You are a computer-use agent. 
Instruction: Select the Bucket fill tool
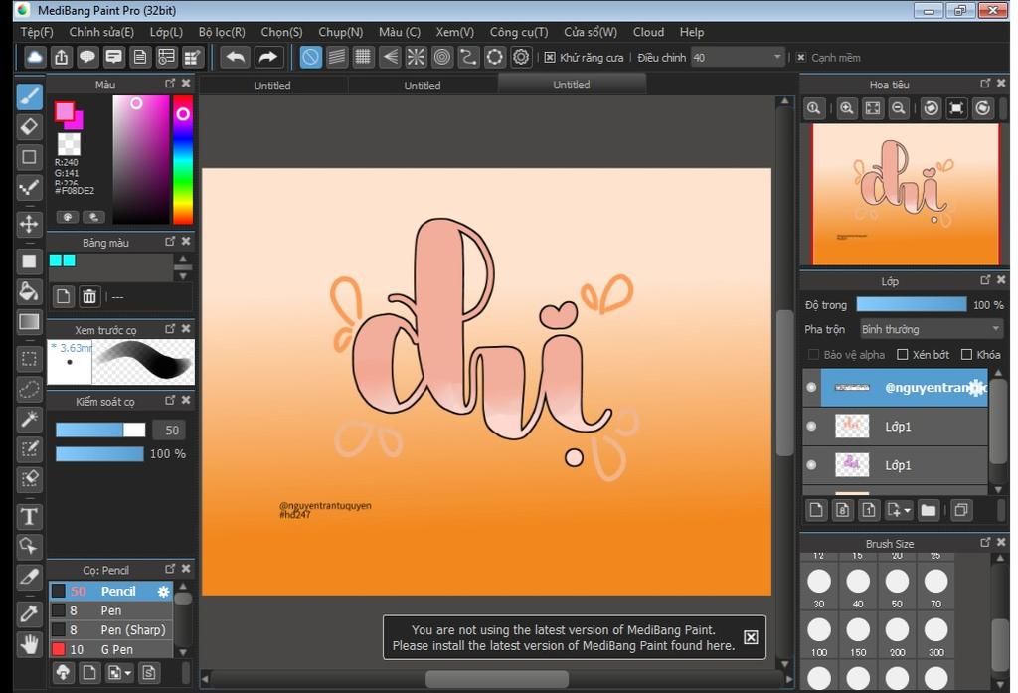[x=29, y=291]
